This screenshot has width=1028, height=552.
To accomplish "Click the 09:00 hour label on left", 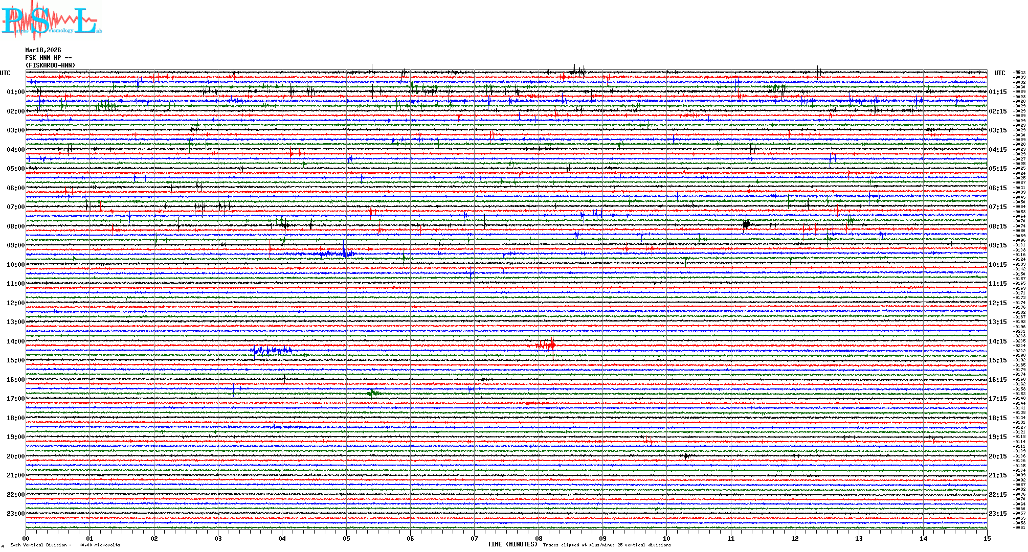I will (15, 245).
